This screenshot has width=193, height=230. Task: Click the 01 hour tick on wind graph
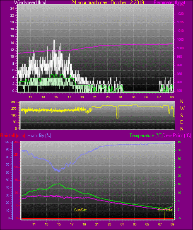coord(121,97)
